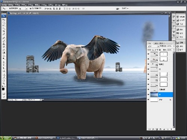This screenshot has width=187, height=140.
Task: Toggle visibility of the locked Background layer
Action: [x=148, y=100]
